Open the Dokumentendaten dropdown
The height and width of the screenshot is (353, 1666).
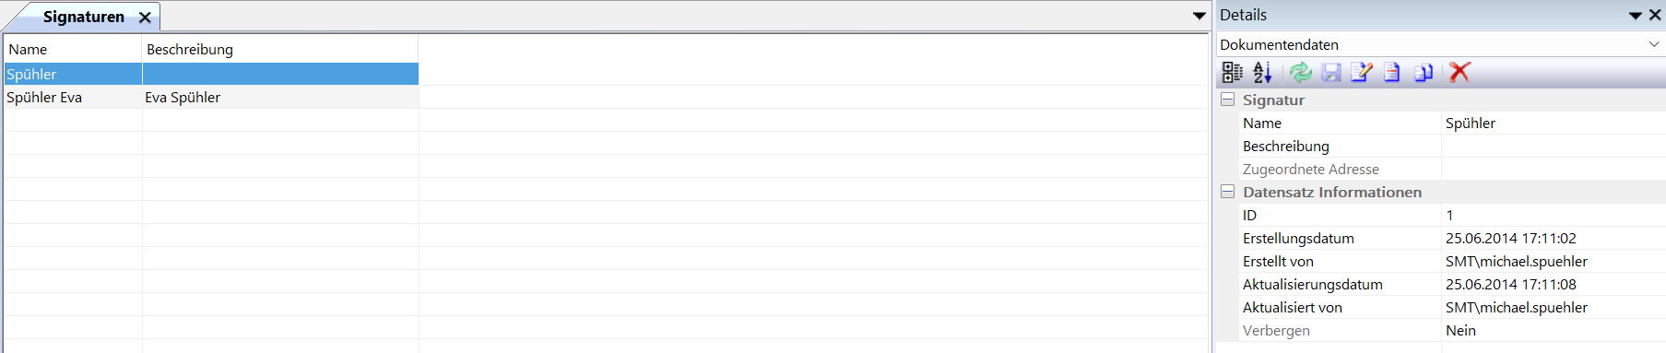[x=1653, y=44]
